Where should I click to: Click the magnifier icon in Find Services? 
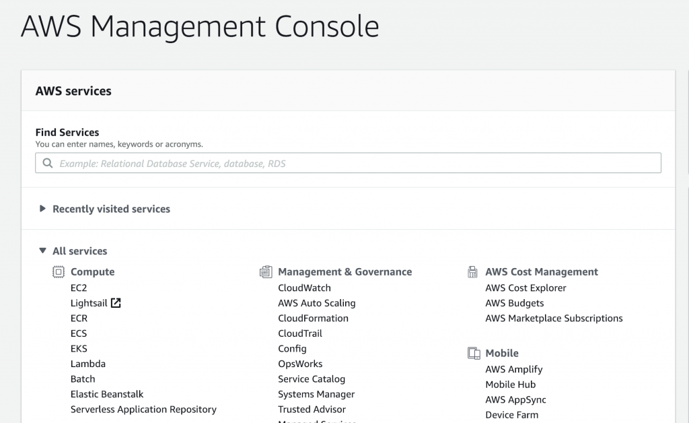48,163
